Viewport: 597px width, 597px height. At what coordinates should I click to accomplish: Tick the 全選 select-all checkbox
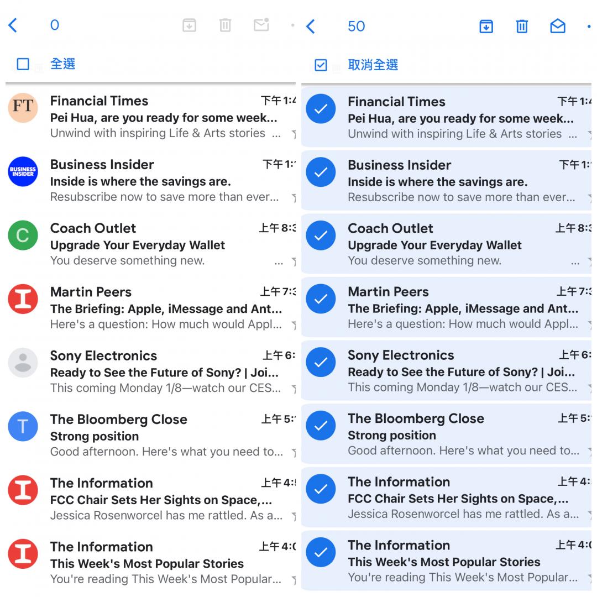[x=23, y=64]
